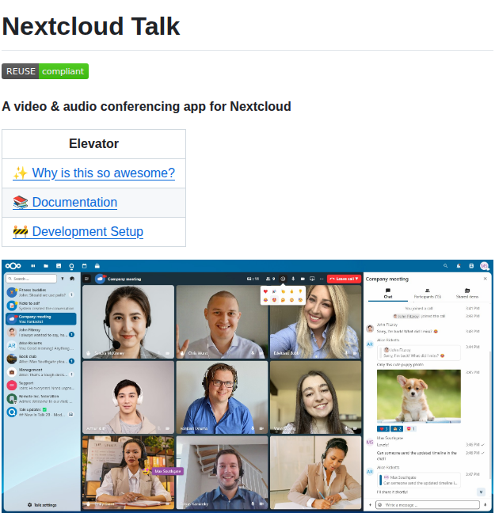The image size is (495, 513).
Task: Open the Note to self conversation
Action: coord(41,306)
